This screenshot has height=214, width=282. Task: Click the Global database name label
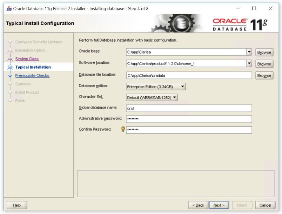click(98, 108)
